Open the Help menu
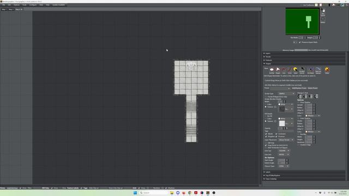 pos(47,5)
